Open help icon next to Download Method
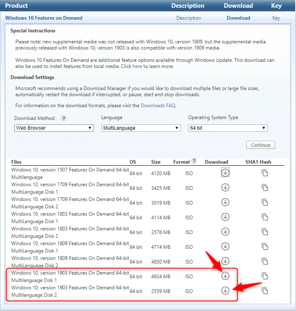This screenshot has width=296, height=311. [x=64, y=118]
